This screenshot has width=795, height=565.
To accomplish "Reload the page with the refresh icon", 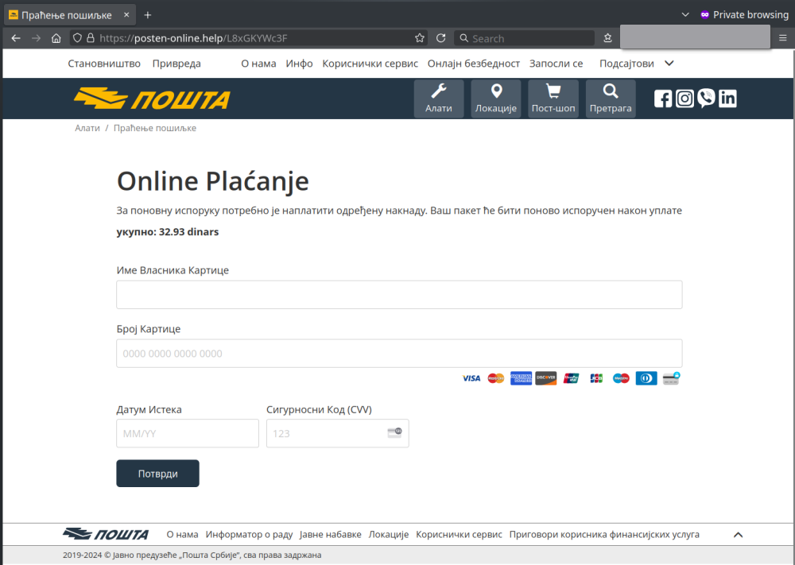I will click(x=440, y=38).
